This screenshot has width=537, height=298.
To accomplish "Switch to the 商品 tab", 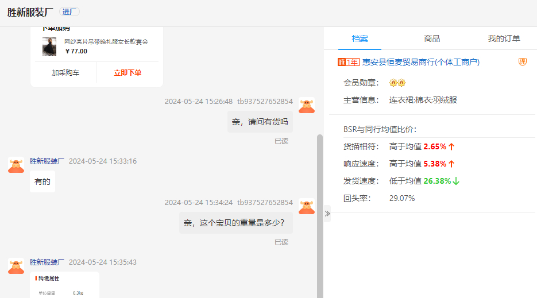I will tap(432, 38).
